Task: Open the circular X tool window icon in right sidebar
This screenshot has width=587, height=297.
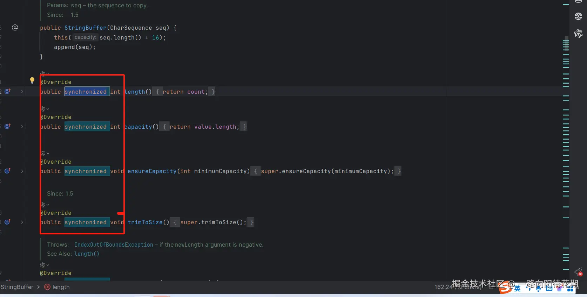Action: point(578,16)
